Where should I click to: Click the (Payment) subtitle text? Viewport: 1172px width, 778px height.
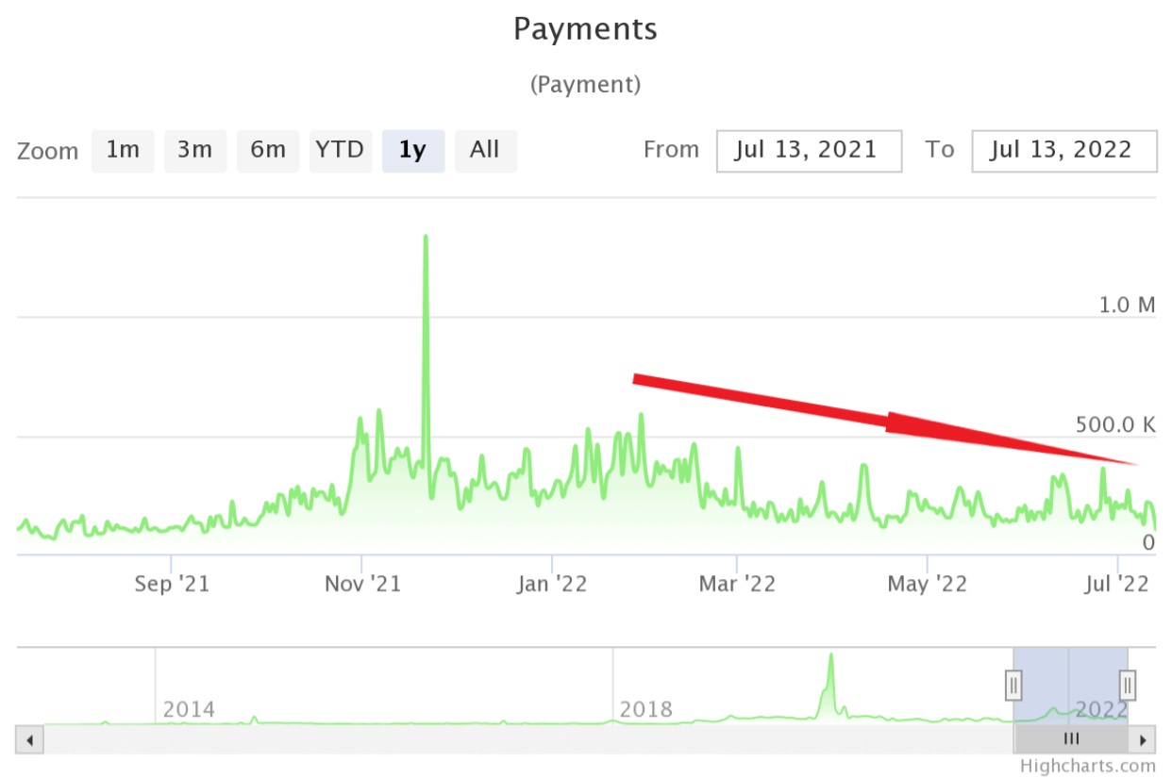585,84
